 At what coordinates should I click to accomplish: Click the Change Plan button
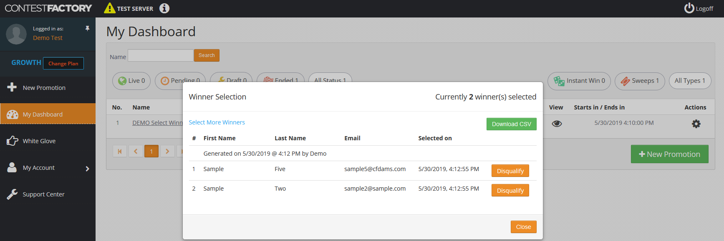(63, 63)
